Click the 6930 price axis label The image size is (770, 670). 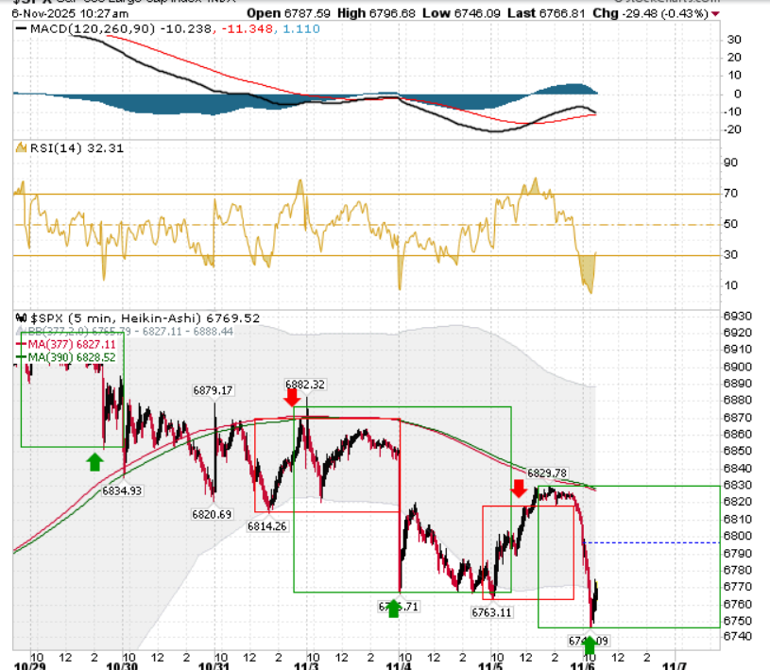[738, 316]
